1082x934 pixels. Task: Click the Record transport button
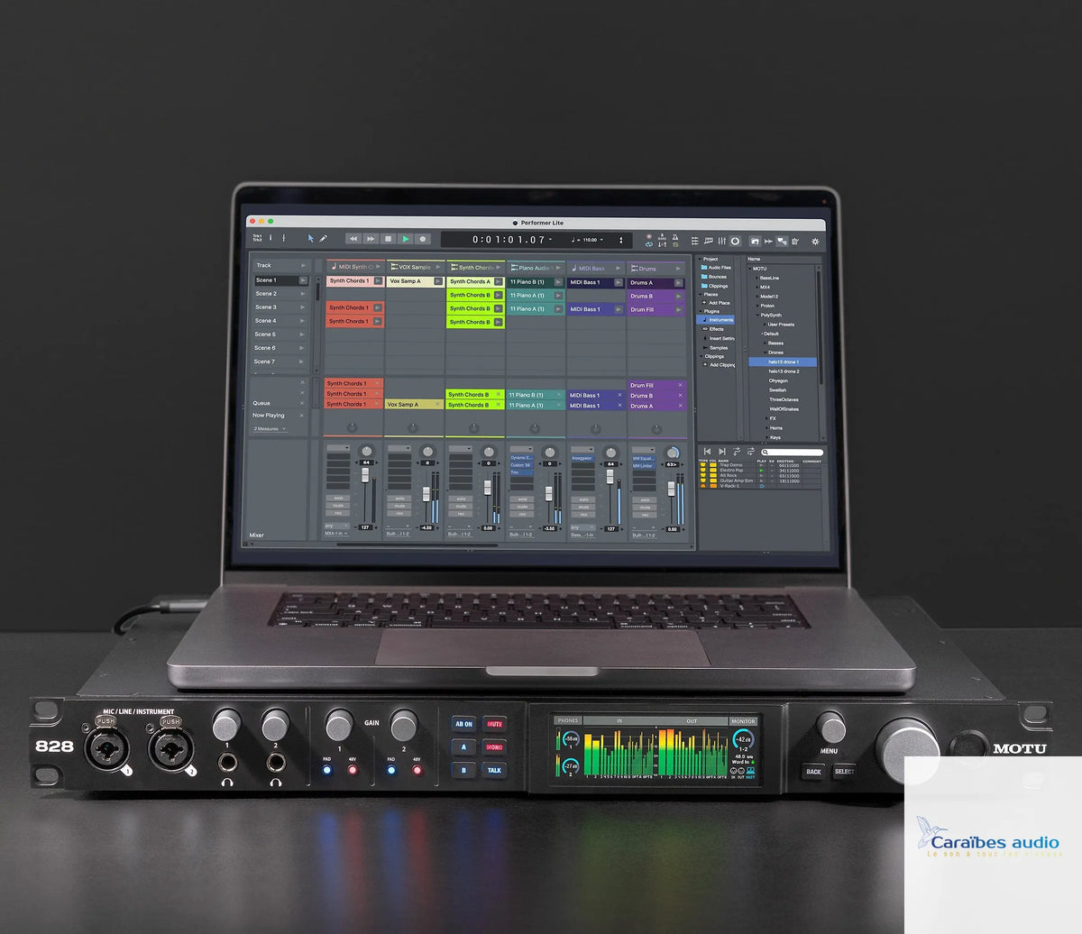pyautogui.click(x=423, y=239)
